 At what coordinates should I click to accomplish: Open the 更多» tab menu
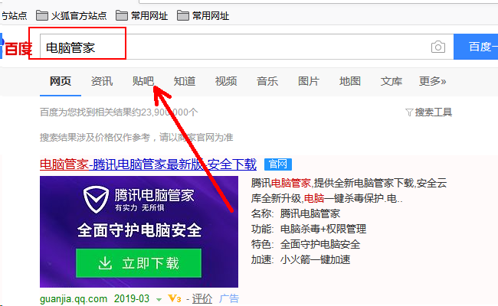(x=433, y=81)
